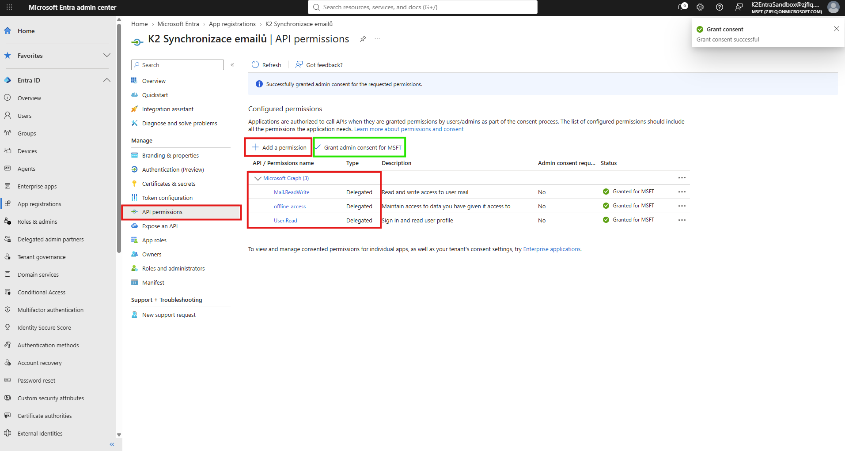Image resolution: width=845 pixels, height=451 pixels.
Task: Open the Enterprise applications link
Action: pos(552,249)
